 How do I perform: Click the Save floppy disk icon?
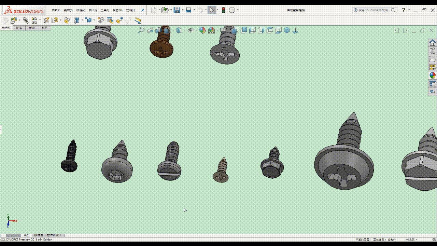(x=177, y=10)
